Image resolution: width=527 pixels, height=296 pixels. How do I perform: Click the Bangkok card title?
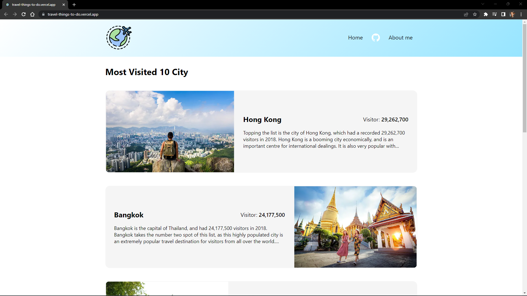(129, 215)
